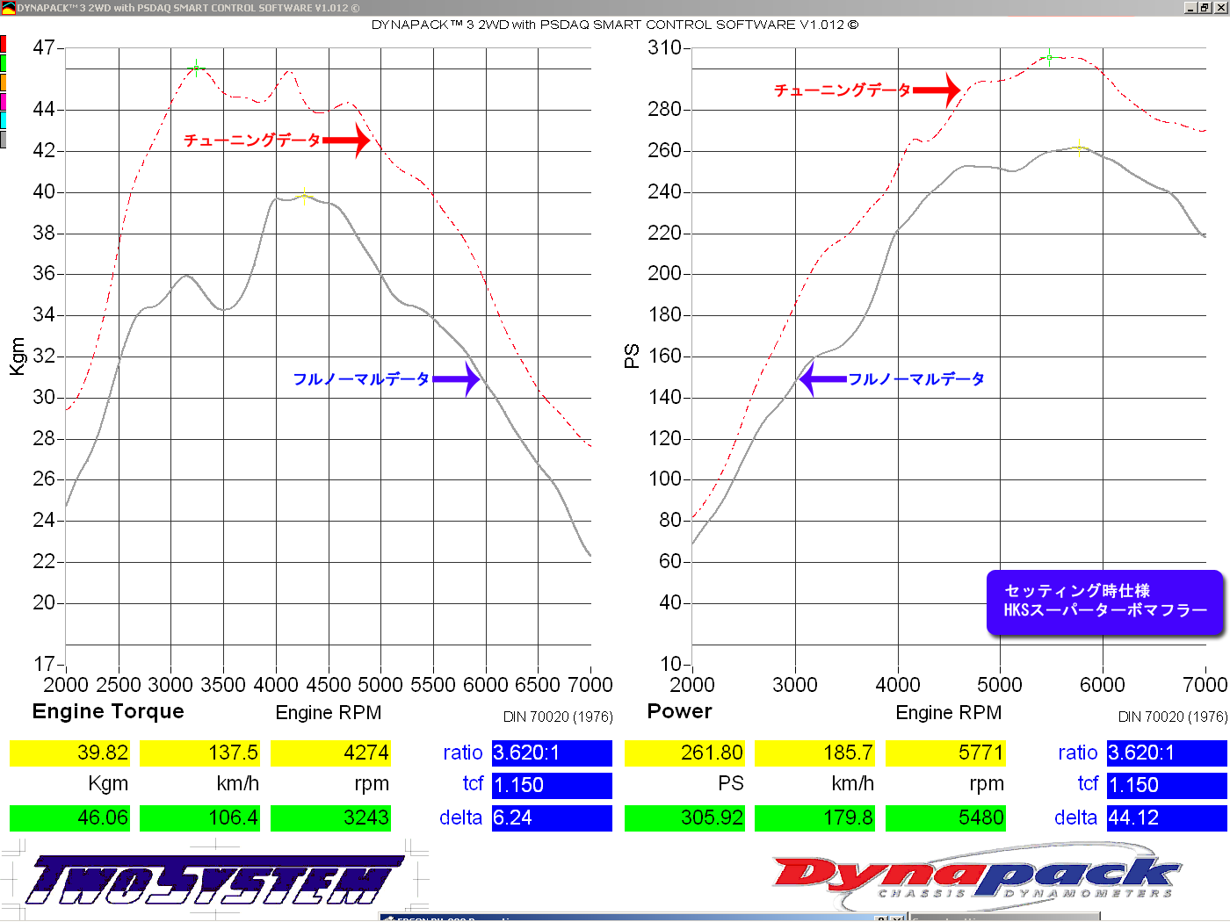Click the green peak marker on power curve

[x=1049, y=58]
